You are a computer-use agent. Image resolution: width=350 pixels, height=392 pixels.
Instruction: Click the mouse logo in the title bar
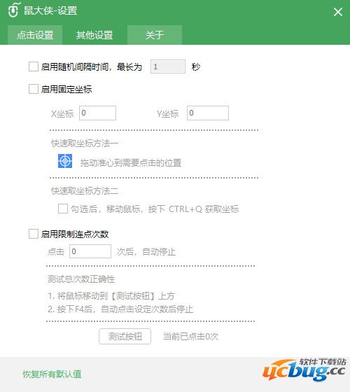[x=13, y=10]
